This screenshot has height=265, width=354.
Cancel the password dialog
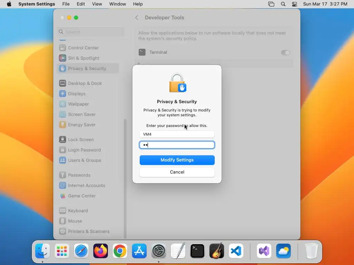pos(177,172)
